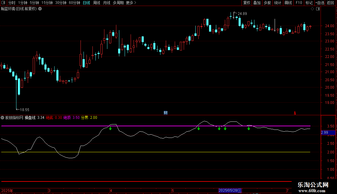Viewport: 337px width, 194px height.
Task: Click the 返回 back button
Action: click(x=330, y=3)
